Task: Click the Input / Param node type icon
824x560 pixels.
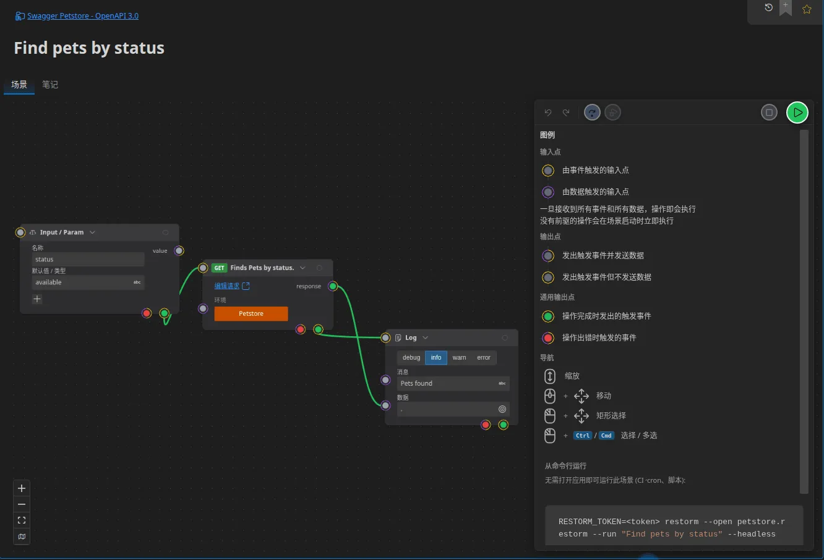Action: tap(33, 232)
